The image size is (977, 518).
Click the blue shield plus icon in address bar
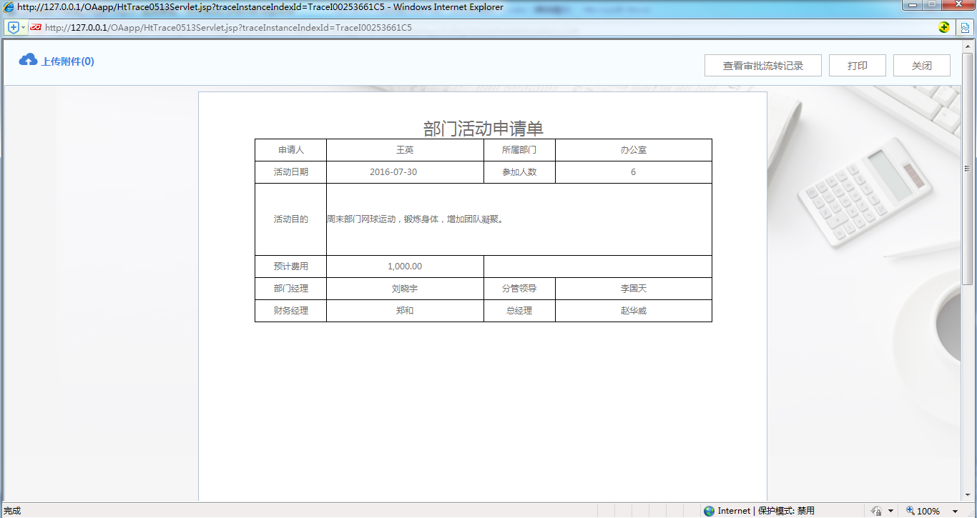pos(13,27)
